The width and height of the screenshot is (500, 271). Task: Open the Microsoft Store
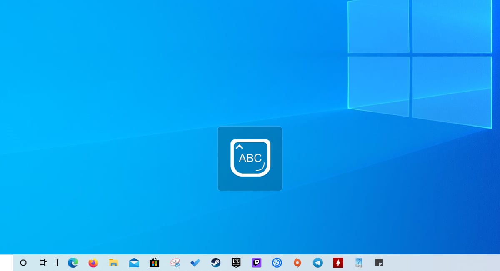(154, 263)
